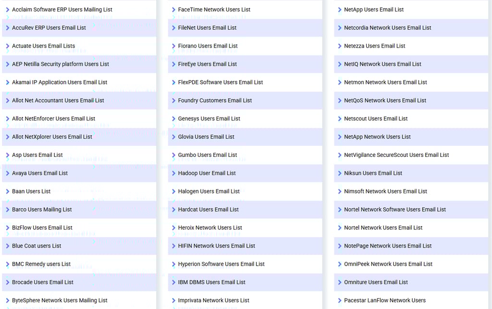
Task: Click Netmon Network Users Email List
Action: [386, 83]
